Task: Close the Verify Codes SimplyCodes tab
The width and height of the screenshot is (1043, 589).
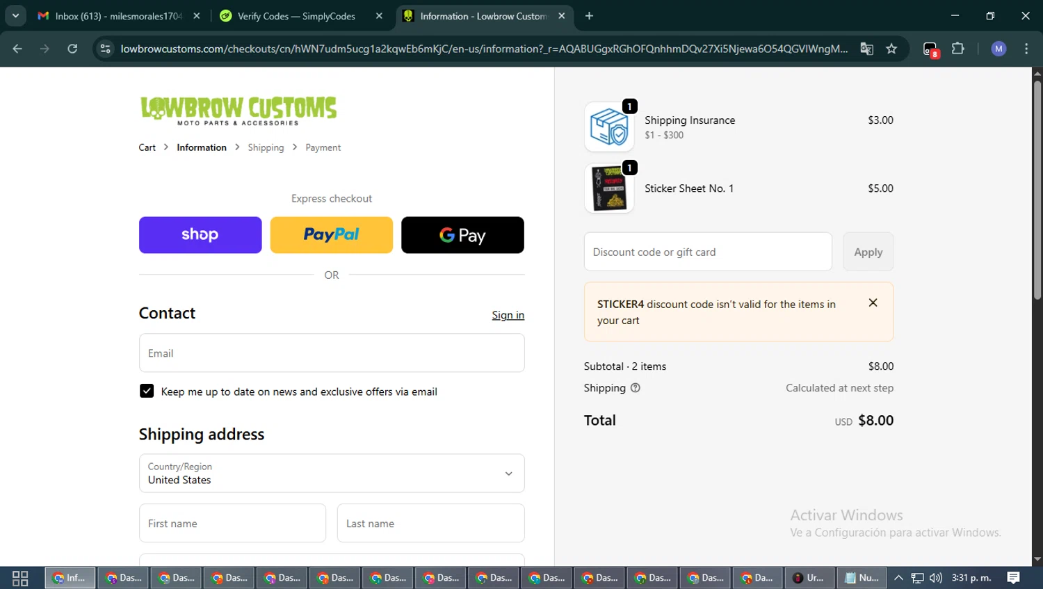Action: (379, 16)
